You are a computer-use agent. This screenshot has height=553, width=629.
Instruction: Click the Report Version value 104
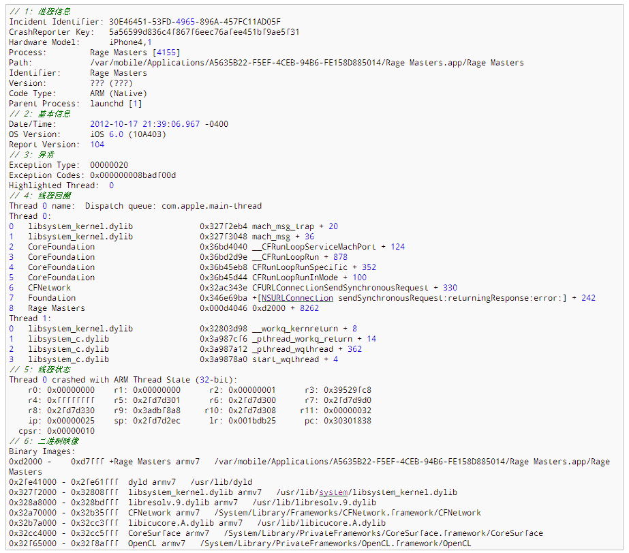pyautogui.click(x=97, y=145)
